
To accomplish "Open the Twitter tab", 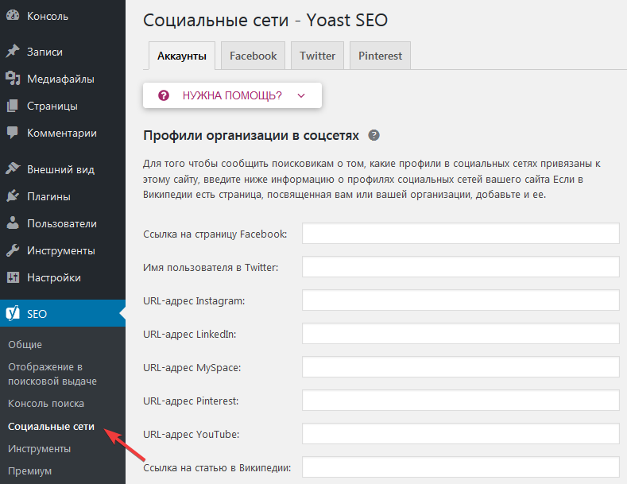I will (318, 56).
